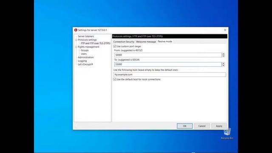
Task: Increase the To port value with the up arrow
Action: click(223, 63)
